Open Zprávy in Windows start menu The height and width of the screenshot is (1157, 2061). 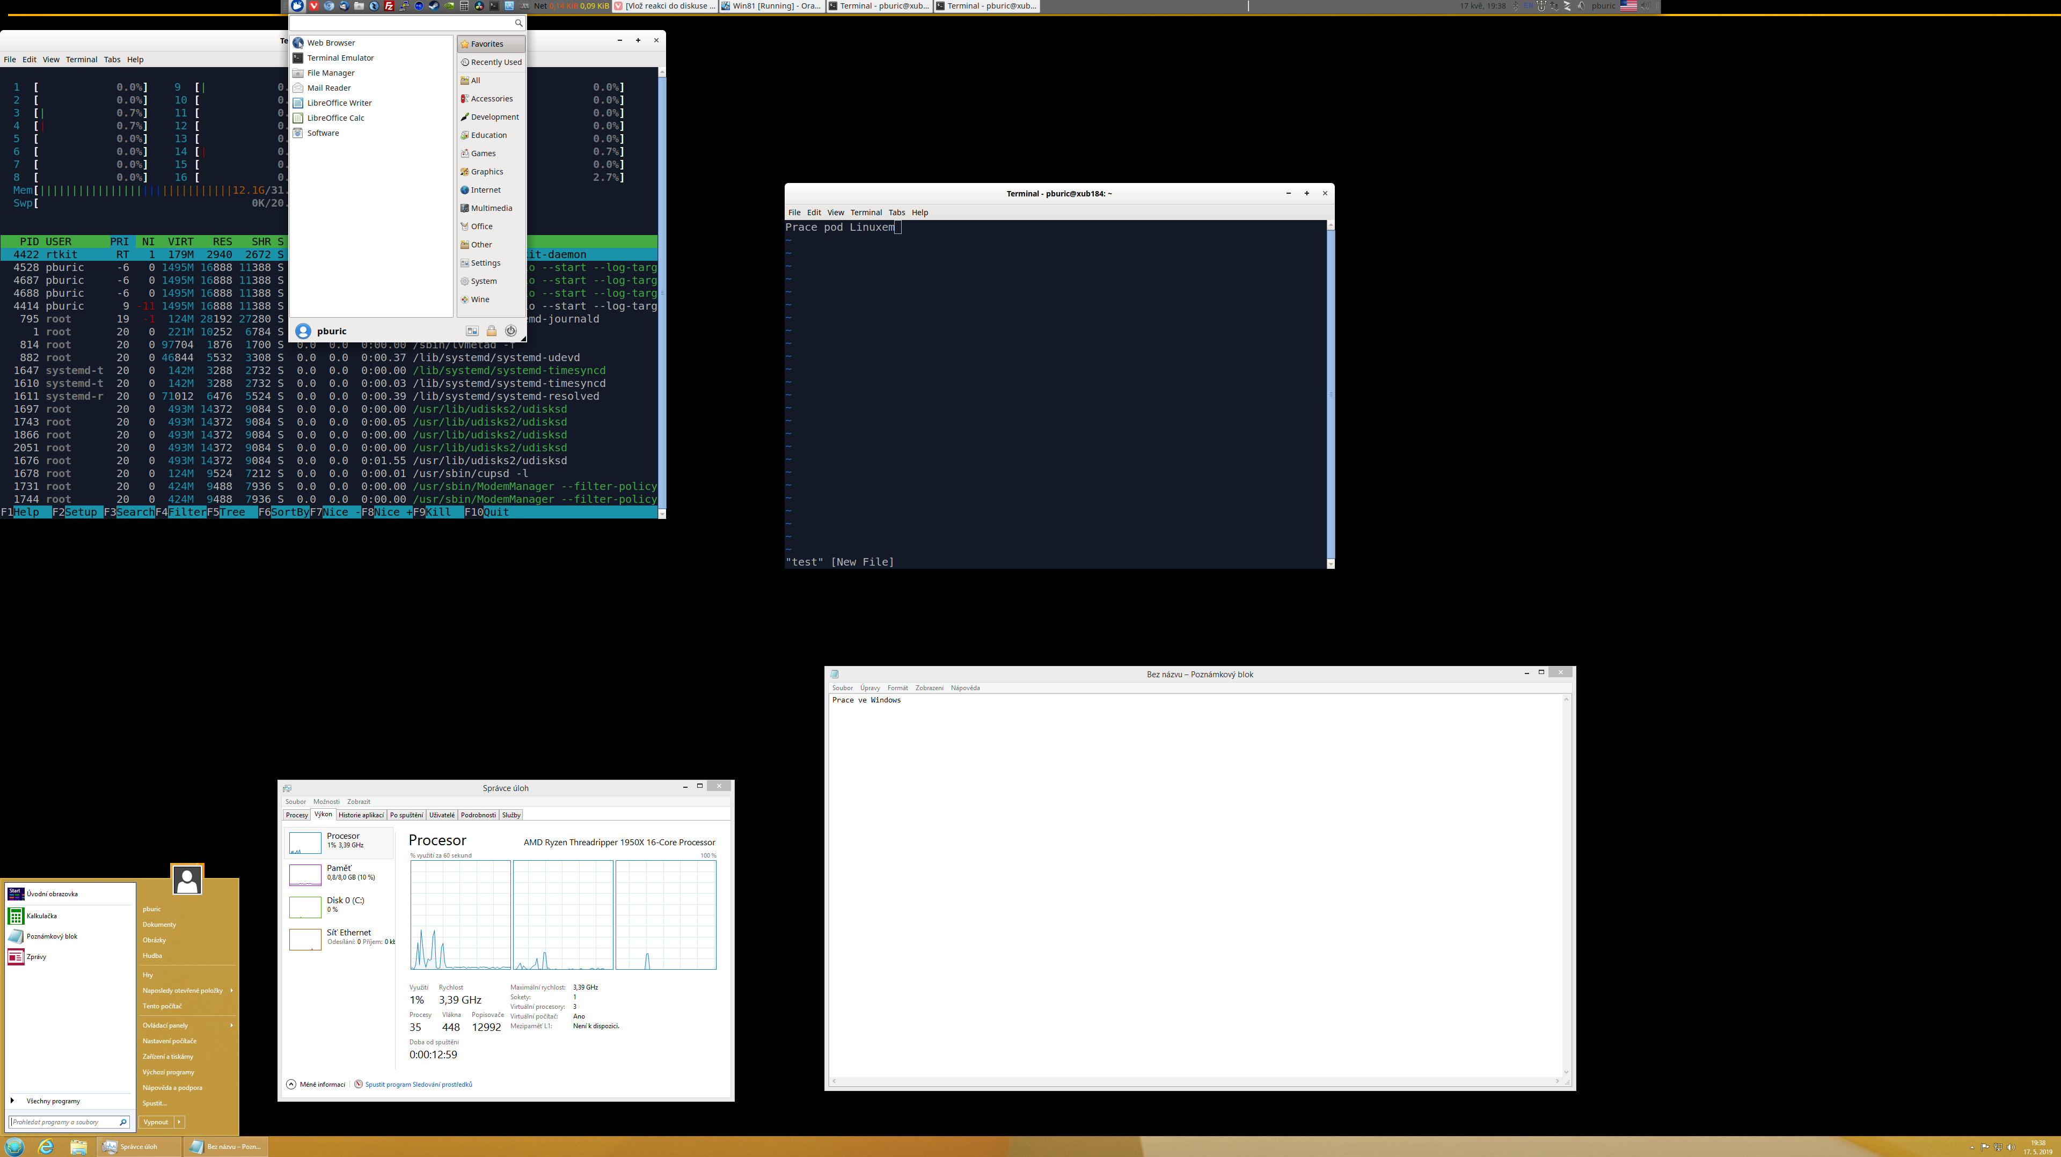tap(69, 956)
